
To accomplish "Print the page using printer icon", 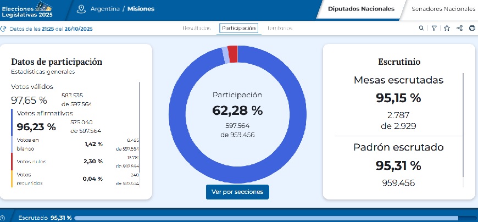I will pyautogui.click(x=472, y=28).
